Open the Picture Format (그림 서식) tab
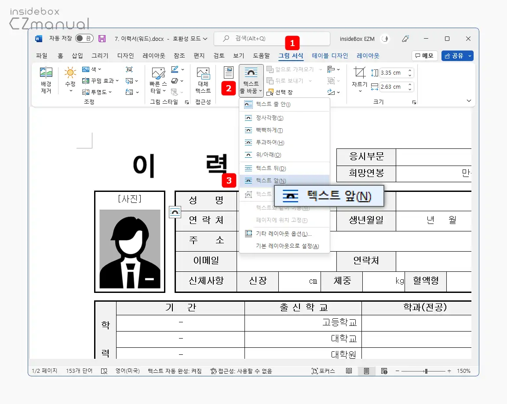The image size is (507, 404). pos(291,55)
